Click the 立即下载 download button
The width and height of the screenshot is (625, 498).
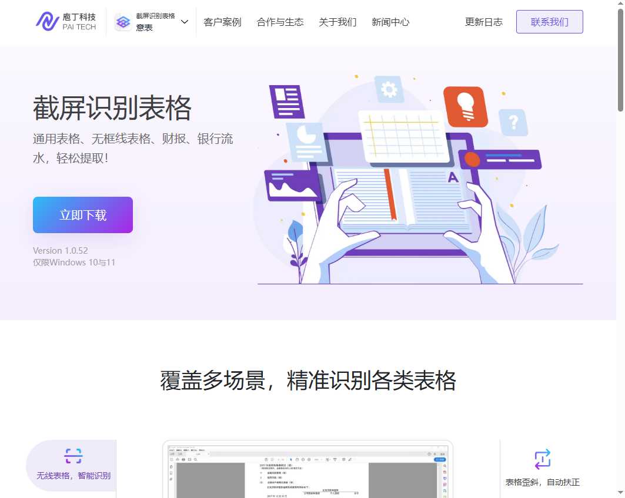click(82, 215)
